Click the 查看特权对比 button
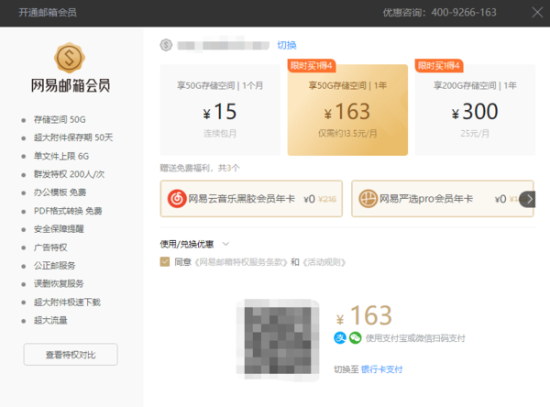The image size is (550, 407). (x=71, y=354)
